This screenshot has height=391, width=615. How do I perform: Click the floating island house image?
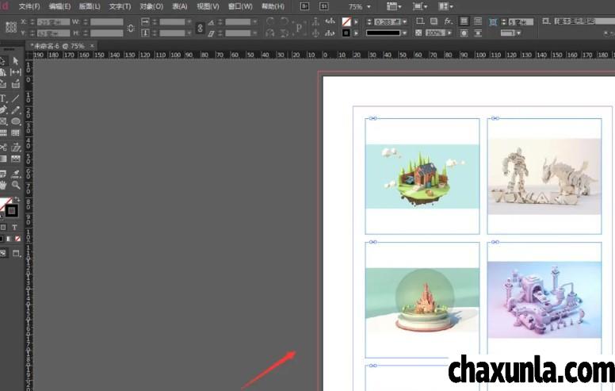(422, 176)
